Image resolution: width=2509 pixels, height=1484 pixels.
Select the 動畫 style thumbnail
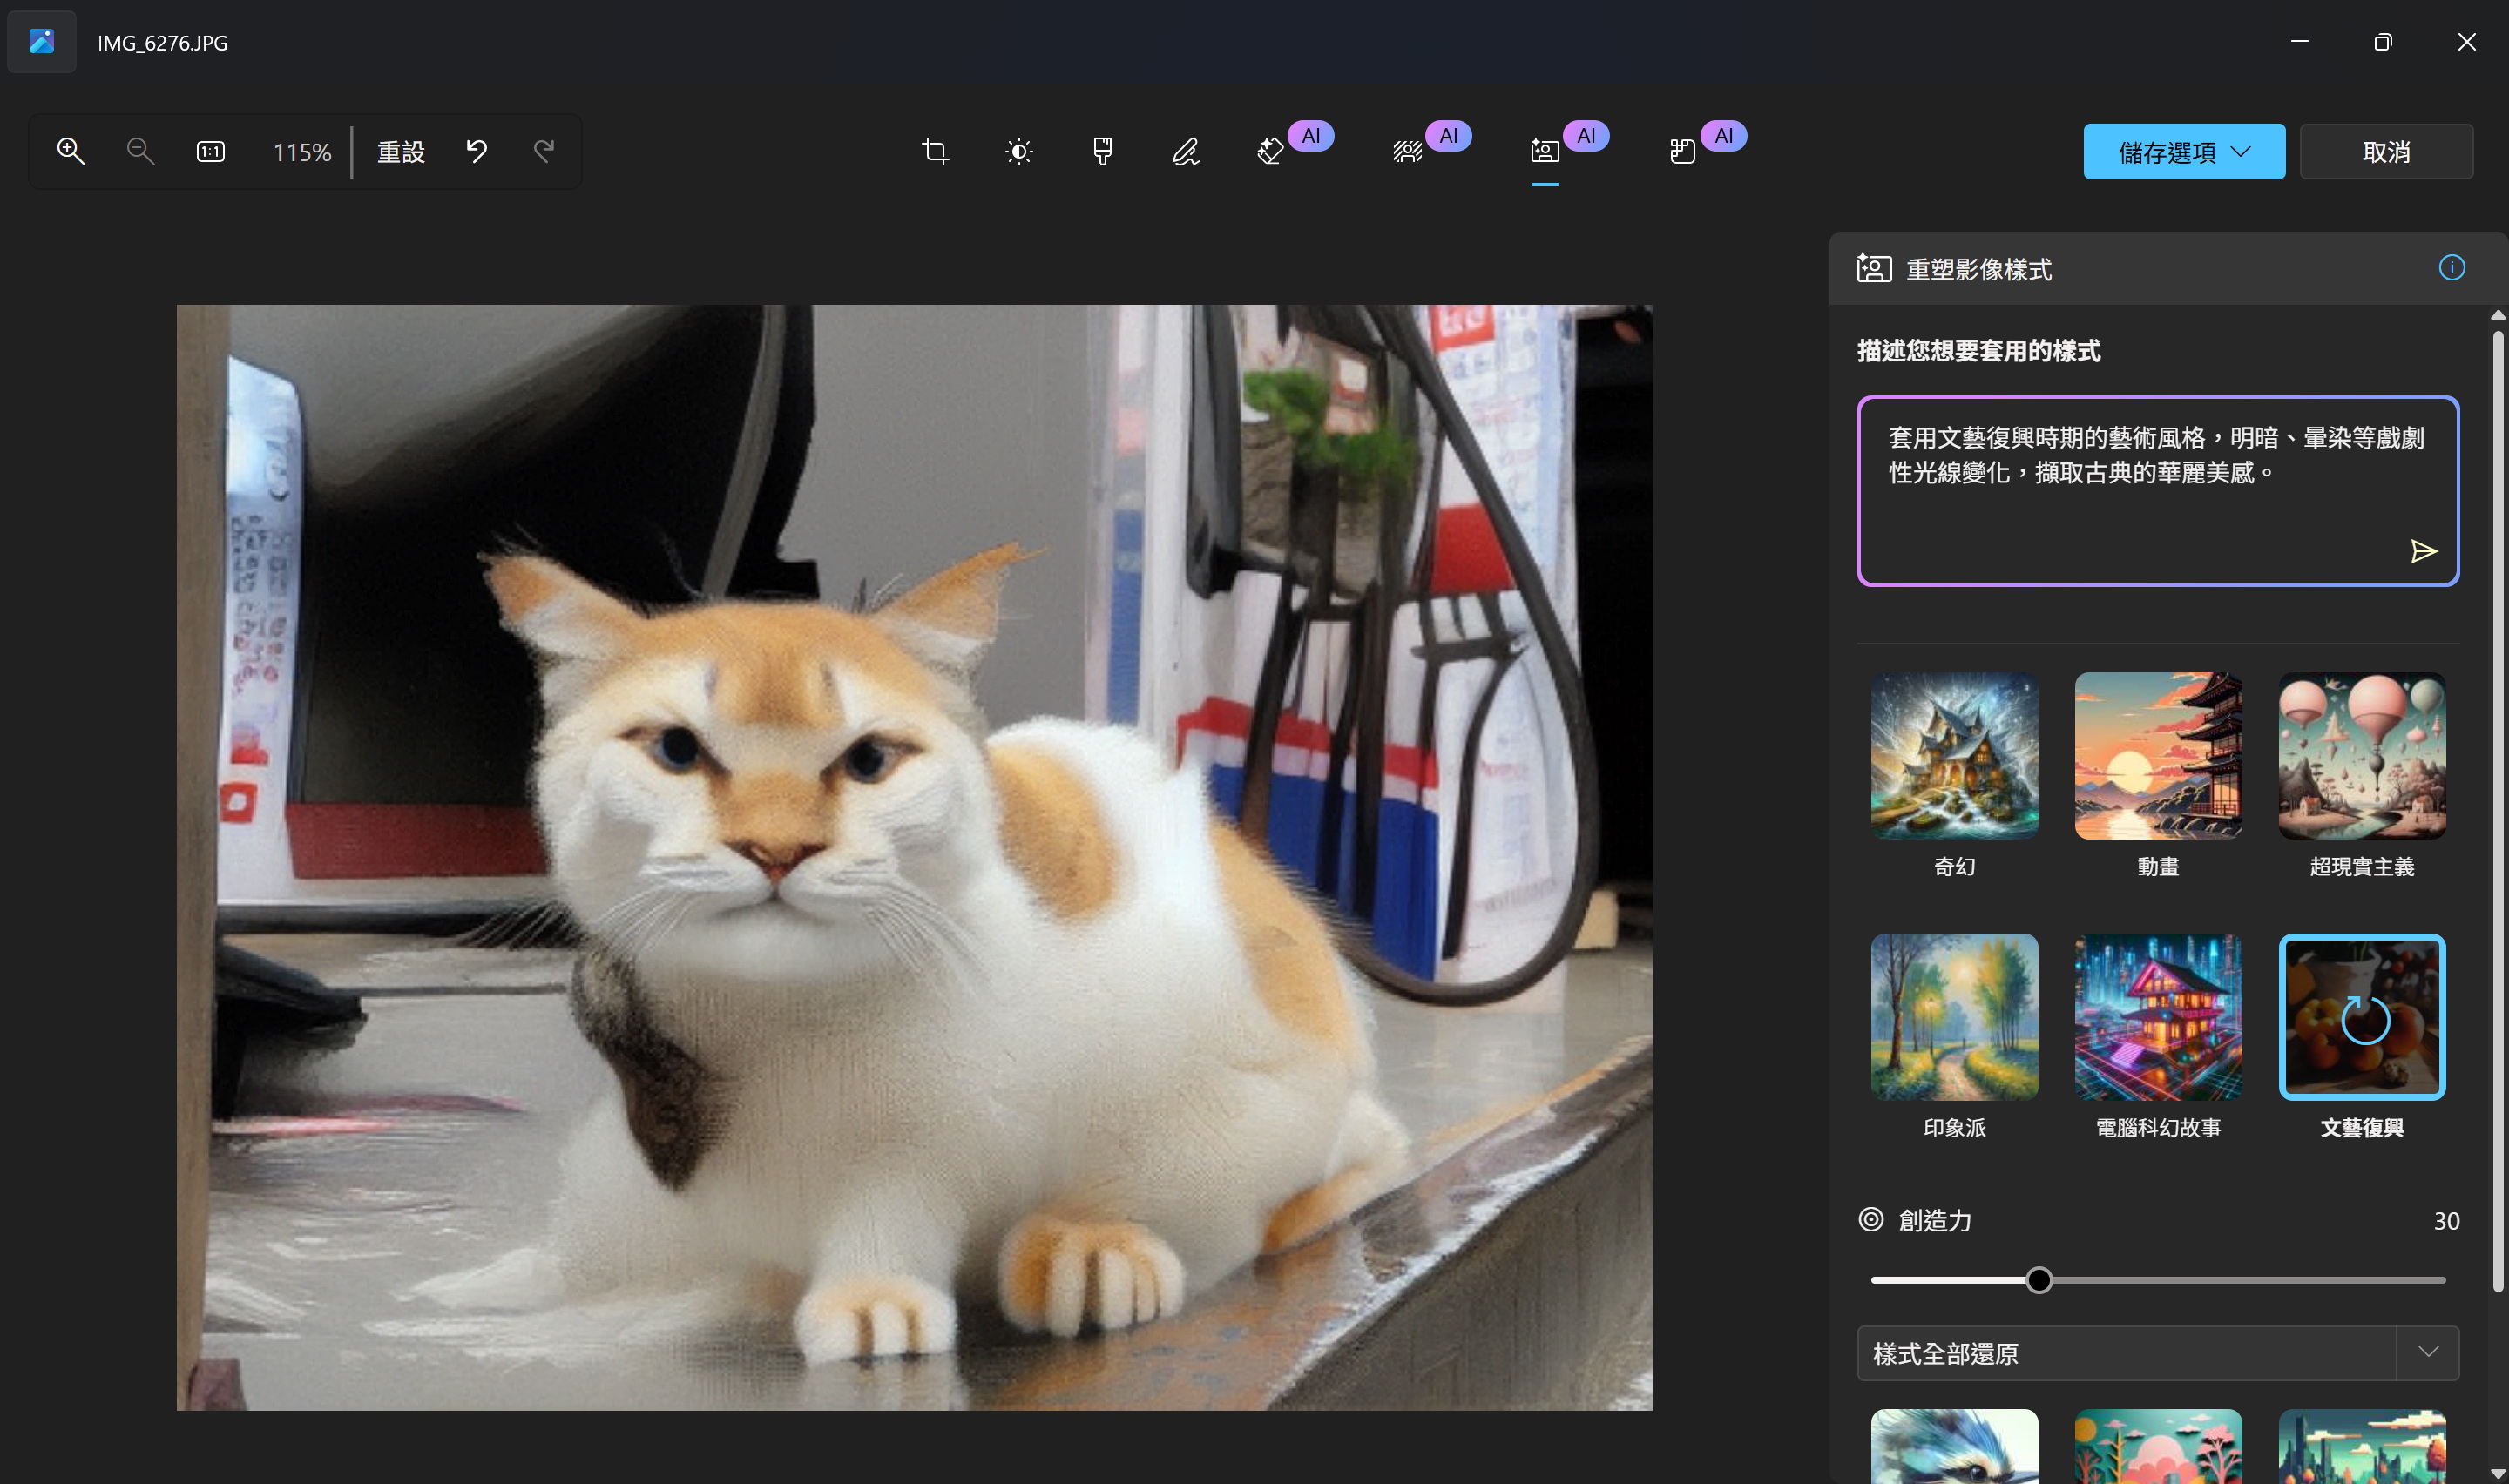pos(2158,756)
